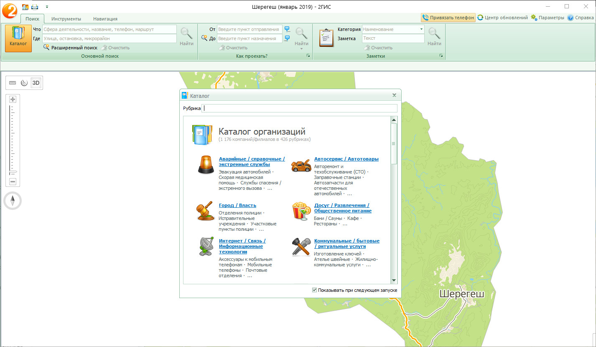Toggle the 3D map view button
596x347 pixels.
click(36, 83)
